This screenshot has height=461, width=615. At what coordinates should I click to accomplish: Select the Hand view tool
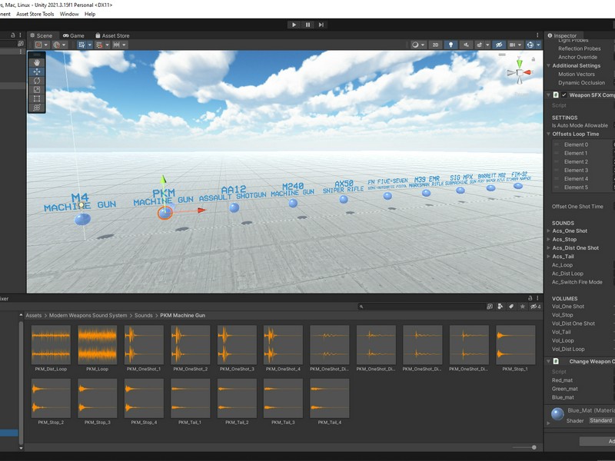coord(37,63)
